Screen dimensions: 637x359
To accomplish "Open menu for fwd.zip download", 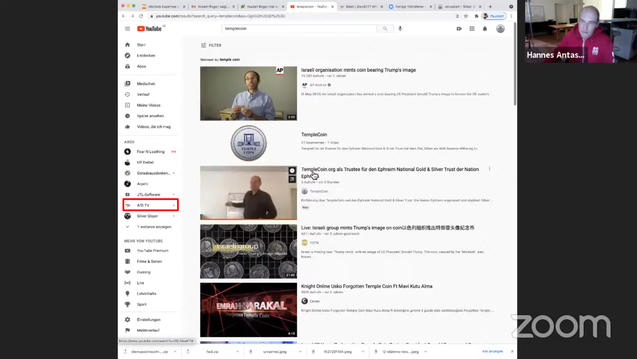I will point(237,352).
